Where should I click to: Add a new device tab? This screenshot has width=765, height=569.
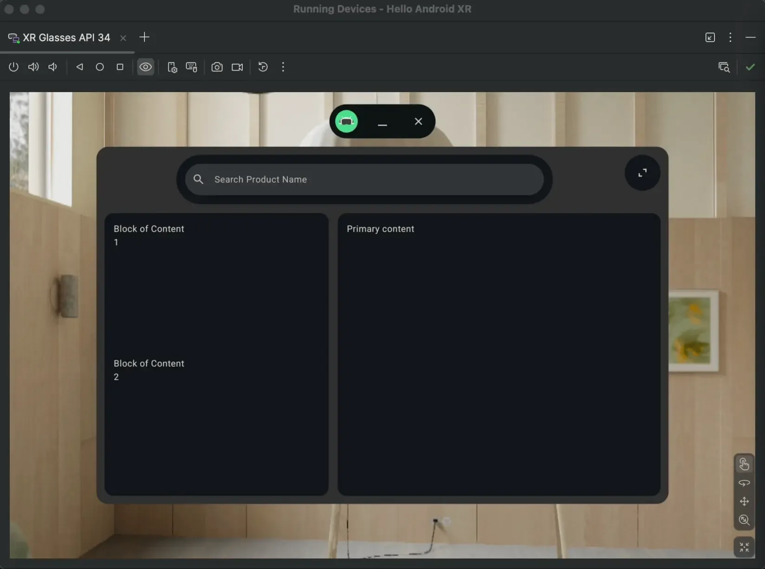tap(144, 37)
